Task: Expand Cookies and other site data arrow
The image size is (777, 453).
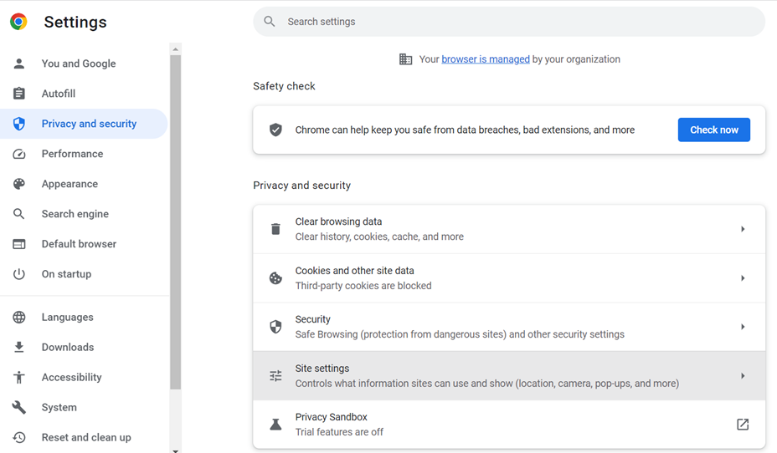Action: [x=742, y=278]
